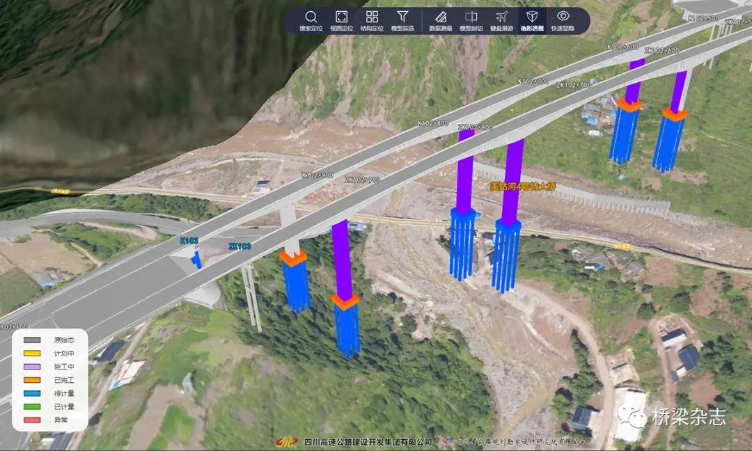
Task: Select the purple 施工中 legend color
Action: [x=31, y=367]
